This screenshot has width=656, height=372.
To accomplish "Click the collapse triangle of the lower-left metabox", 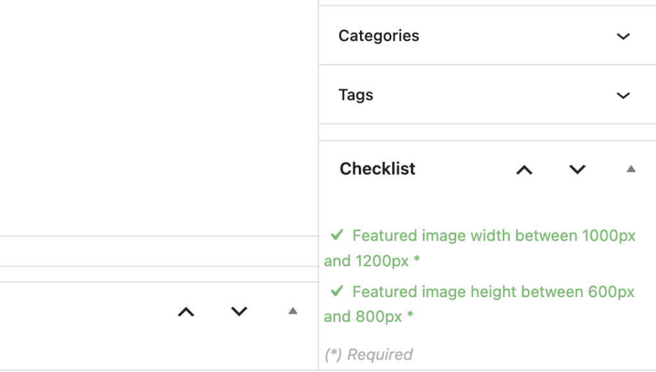I will tap(291, 312).
